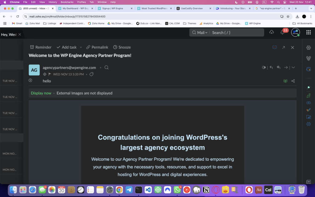The width and height of the screenshot is (315, 197).
Task: Reload the current page
Action: pyautogui.click(x=18, y=17)
